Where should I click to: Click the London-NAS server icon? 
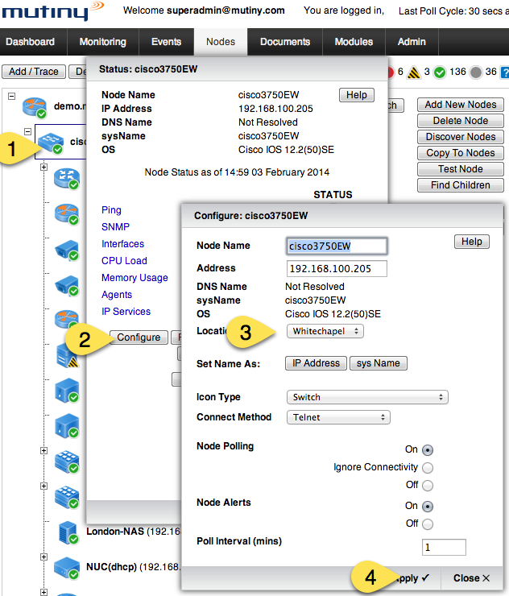[x=68, y=532]
